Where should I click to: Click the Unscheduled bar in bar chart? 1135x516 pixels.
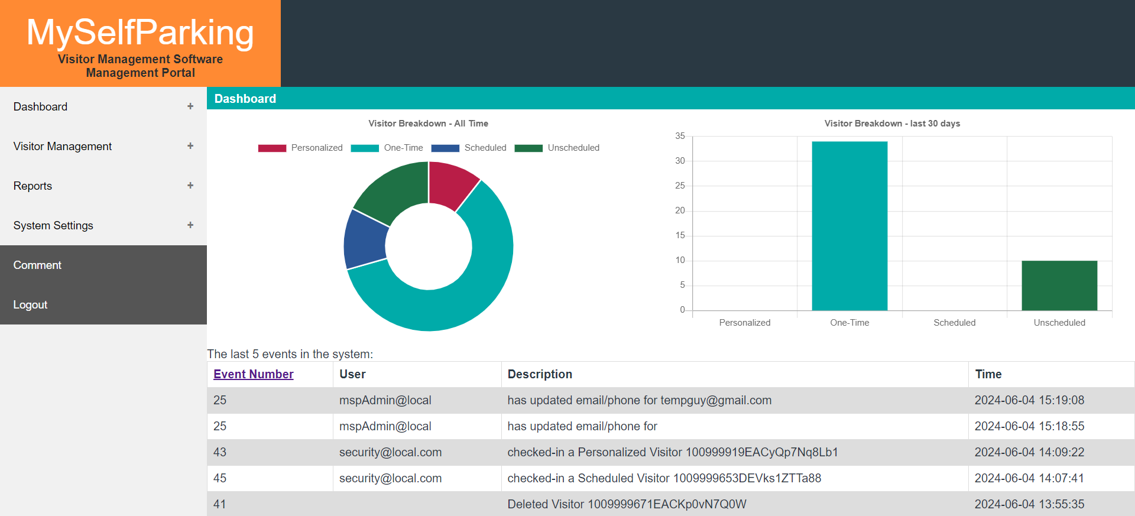1059,285
